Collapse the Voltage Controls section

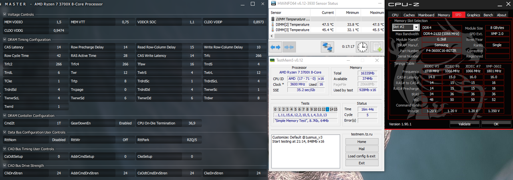4,14
